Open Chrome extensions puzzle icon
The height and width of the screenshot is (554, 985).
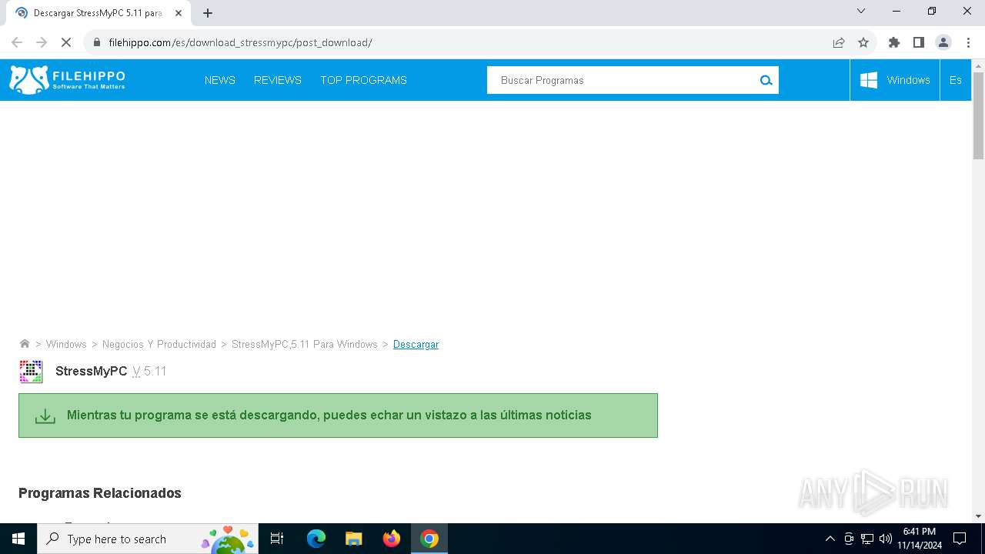tap(894, 42)
